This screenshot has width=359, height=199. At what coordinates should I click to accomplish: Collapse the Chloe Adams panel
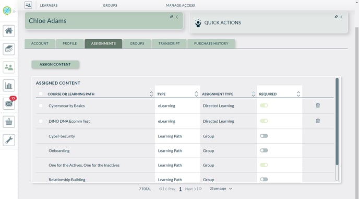pyautogui.click(x=177, y=17)
